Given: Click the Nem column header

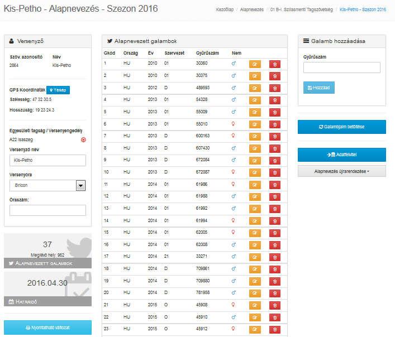Looking at the screenshot, I should pos(236,53).
